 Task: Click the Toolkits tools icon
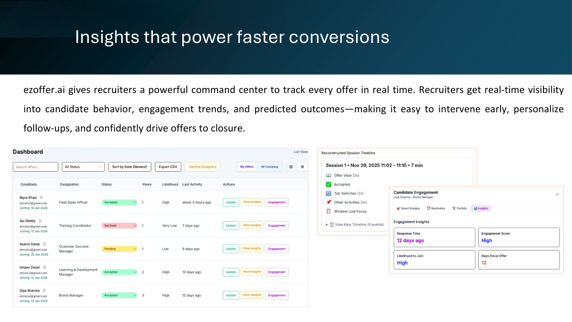click(454, 208)
